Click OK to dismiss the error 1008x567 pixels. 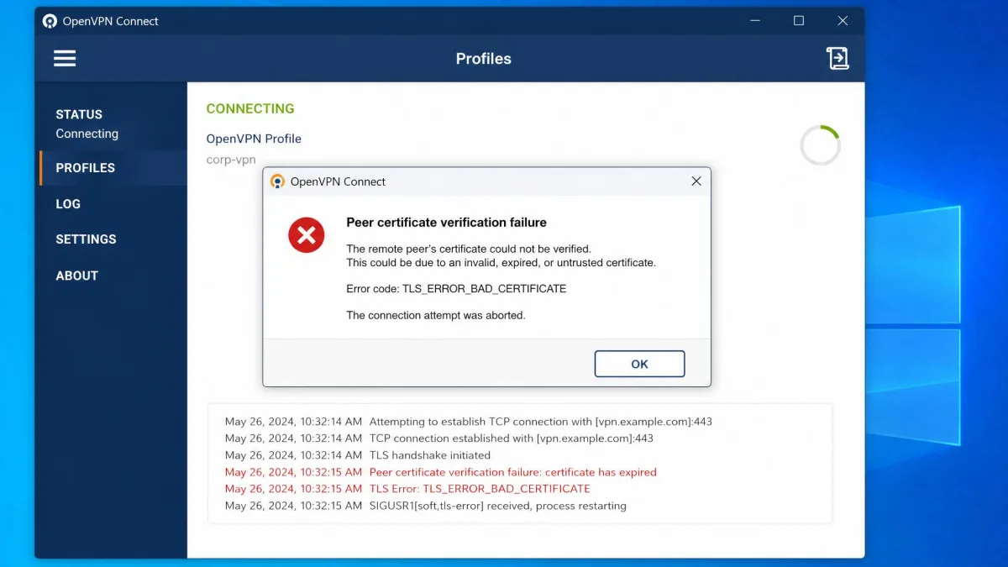point(639,364)
